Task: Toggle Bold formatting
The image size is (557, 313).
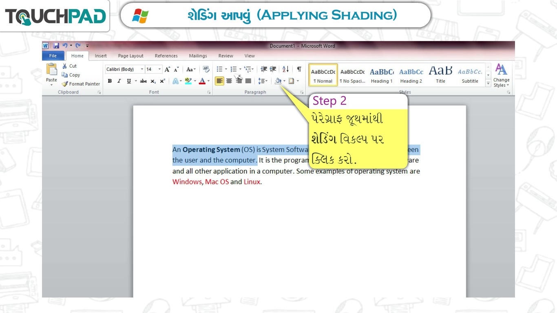Action: (110, 81)
